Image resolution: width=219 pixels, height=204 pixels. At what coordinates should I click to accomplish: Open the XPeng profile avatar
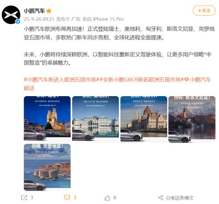point(11,15)
